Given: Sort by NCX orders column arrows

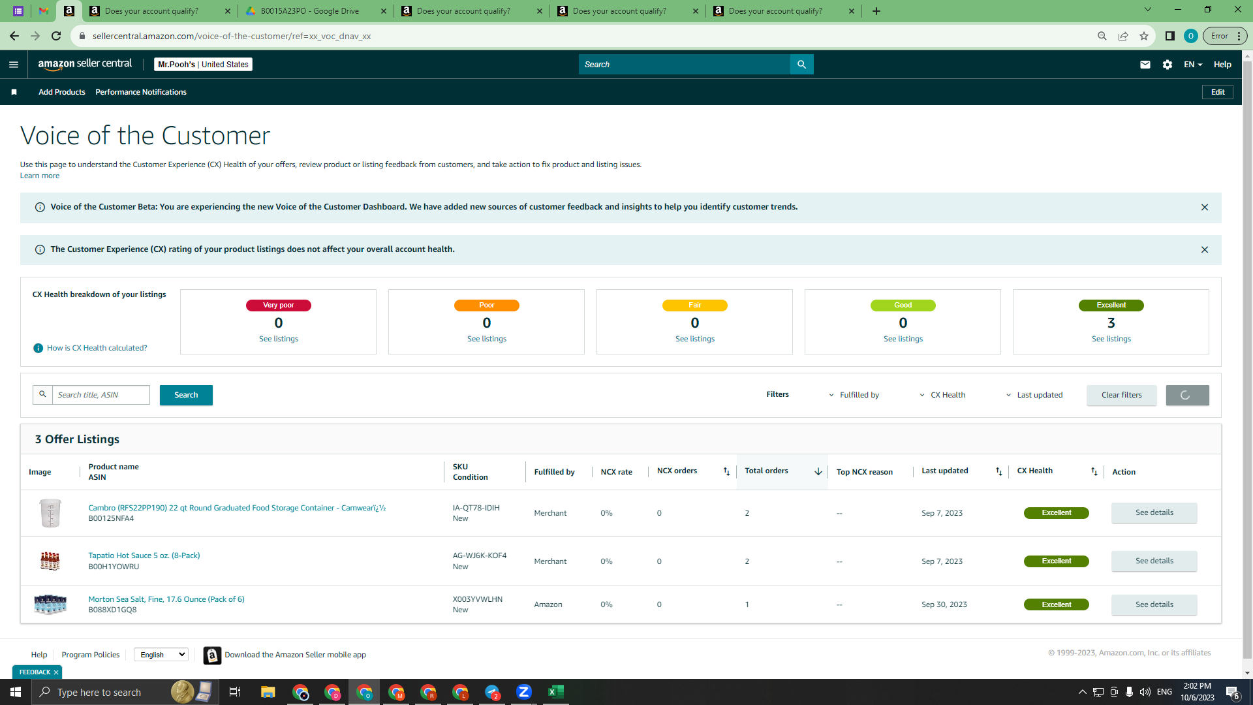Looking at the screenshot, I should (726, 471).
